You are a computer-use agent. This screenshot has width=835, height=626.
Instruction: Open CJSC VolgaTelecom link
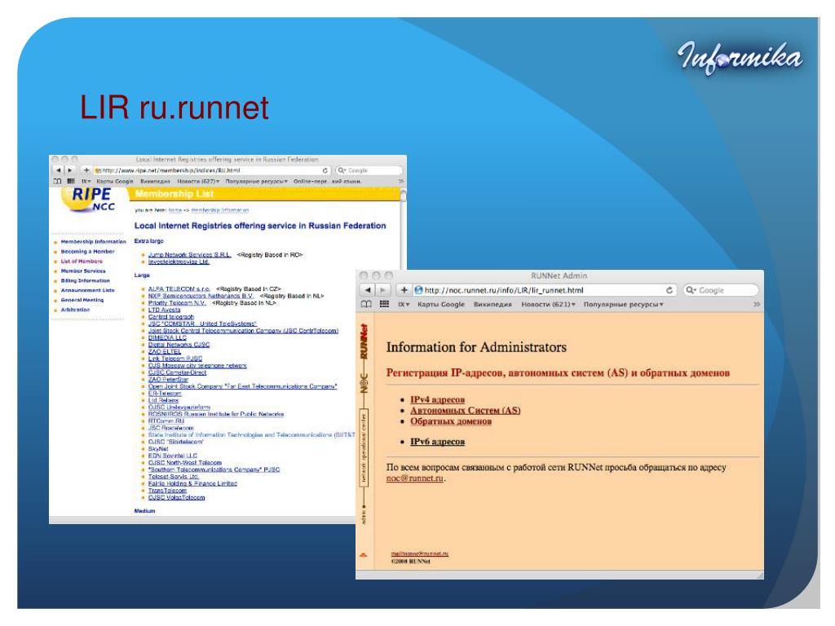[x=176, y=497]
